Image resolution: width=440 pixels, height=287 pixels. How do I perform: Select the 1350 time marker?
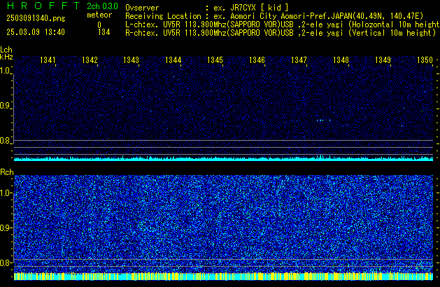425,60
